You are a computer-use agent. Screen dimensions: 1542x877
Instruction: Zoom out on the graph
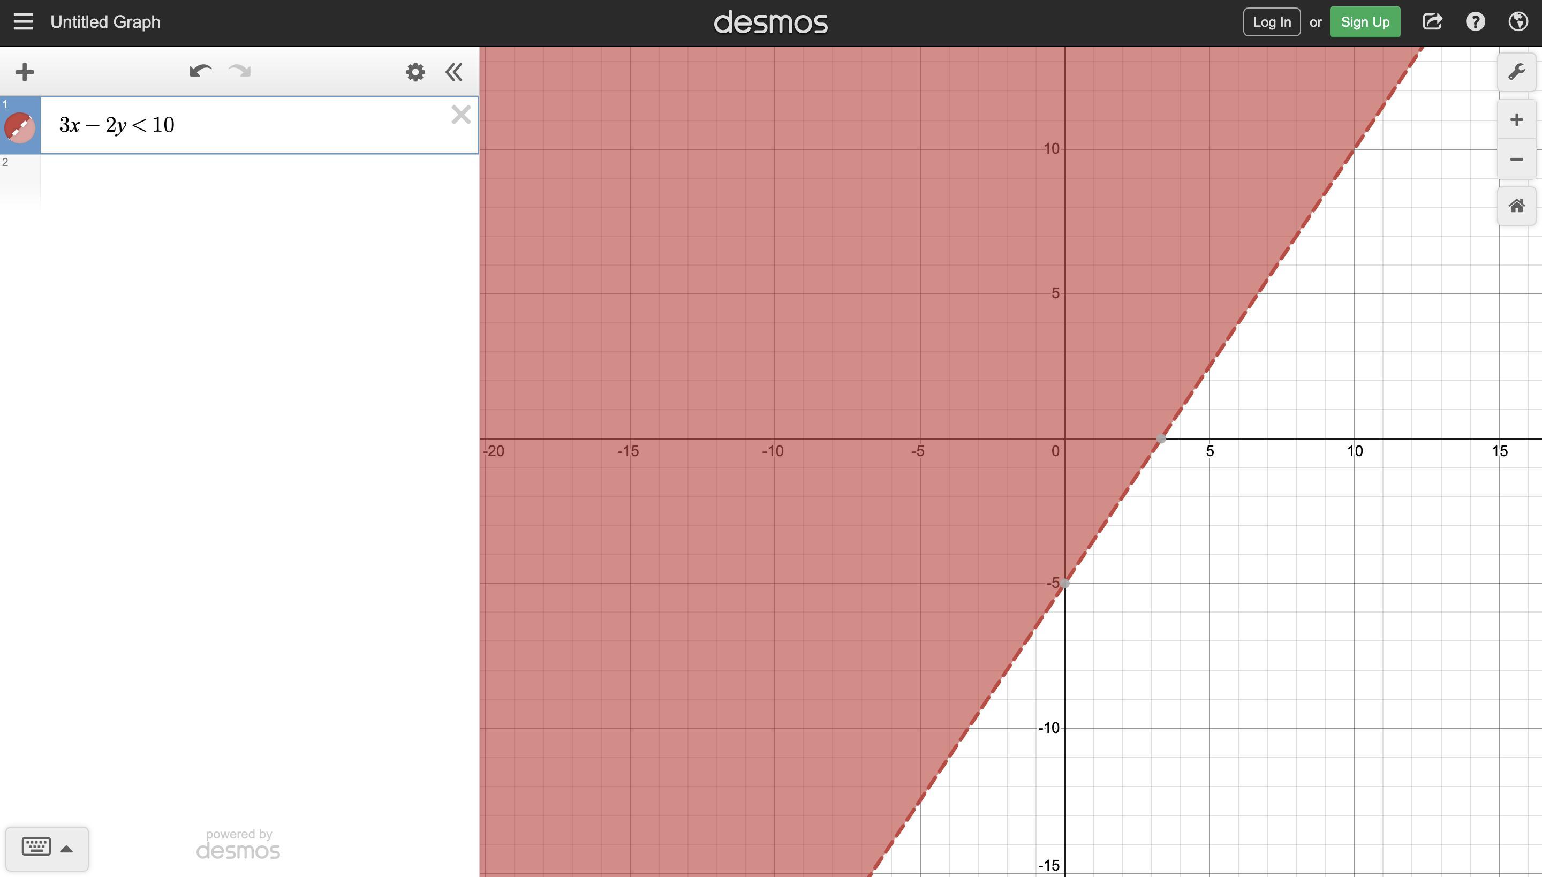1516,160
